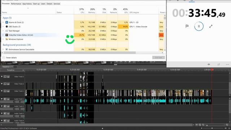Open the Services tab
Viewport: 231px width, 130px height.
pos(57,4)
